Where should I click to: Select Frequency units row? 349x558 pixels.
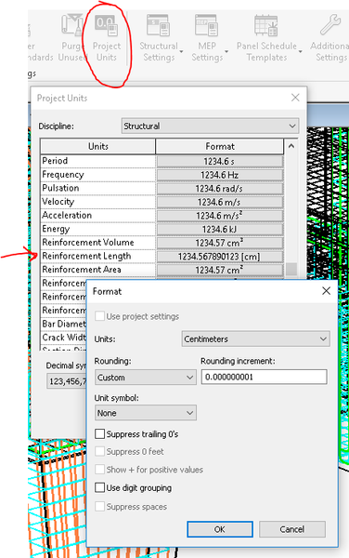click(98, 175)
